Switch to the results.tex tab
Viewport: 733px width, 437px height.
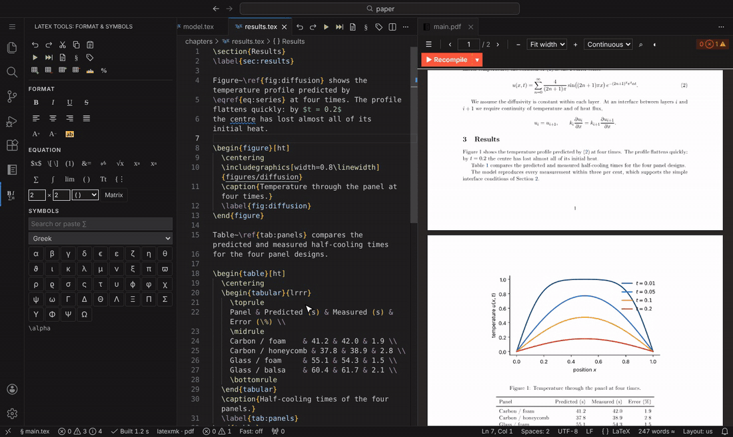click(x=261, y=27)
